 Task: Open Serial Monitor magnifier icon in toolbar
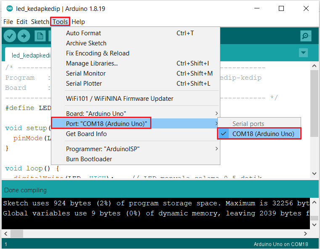click(306, 36)
